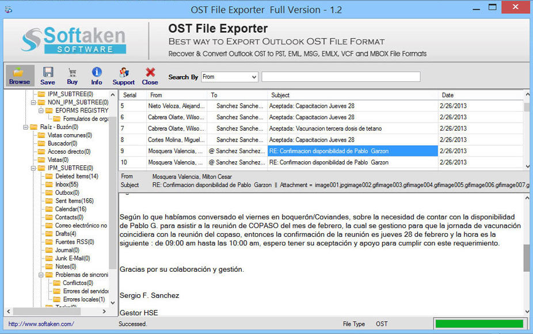Screen dimensions: 533x334
Task: Collapse the NON_IPM_SUBTREE(0) tree node
Action: [x=33, y=103]
